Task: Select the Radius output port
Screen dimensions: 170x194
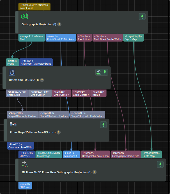Action: click(99, 93)
